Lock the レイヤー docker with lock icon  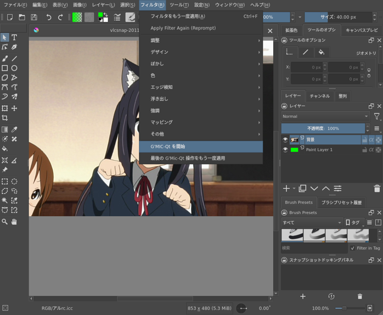(284, 106)
